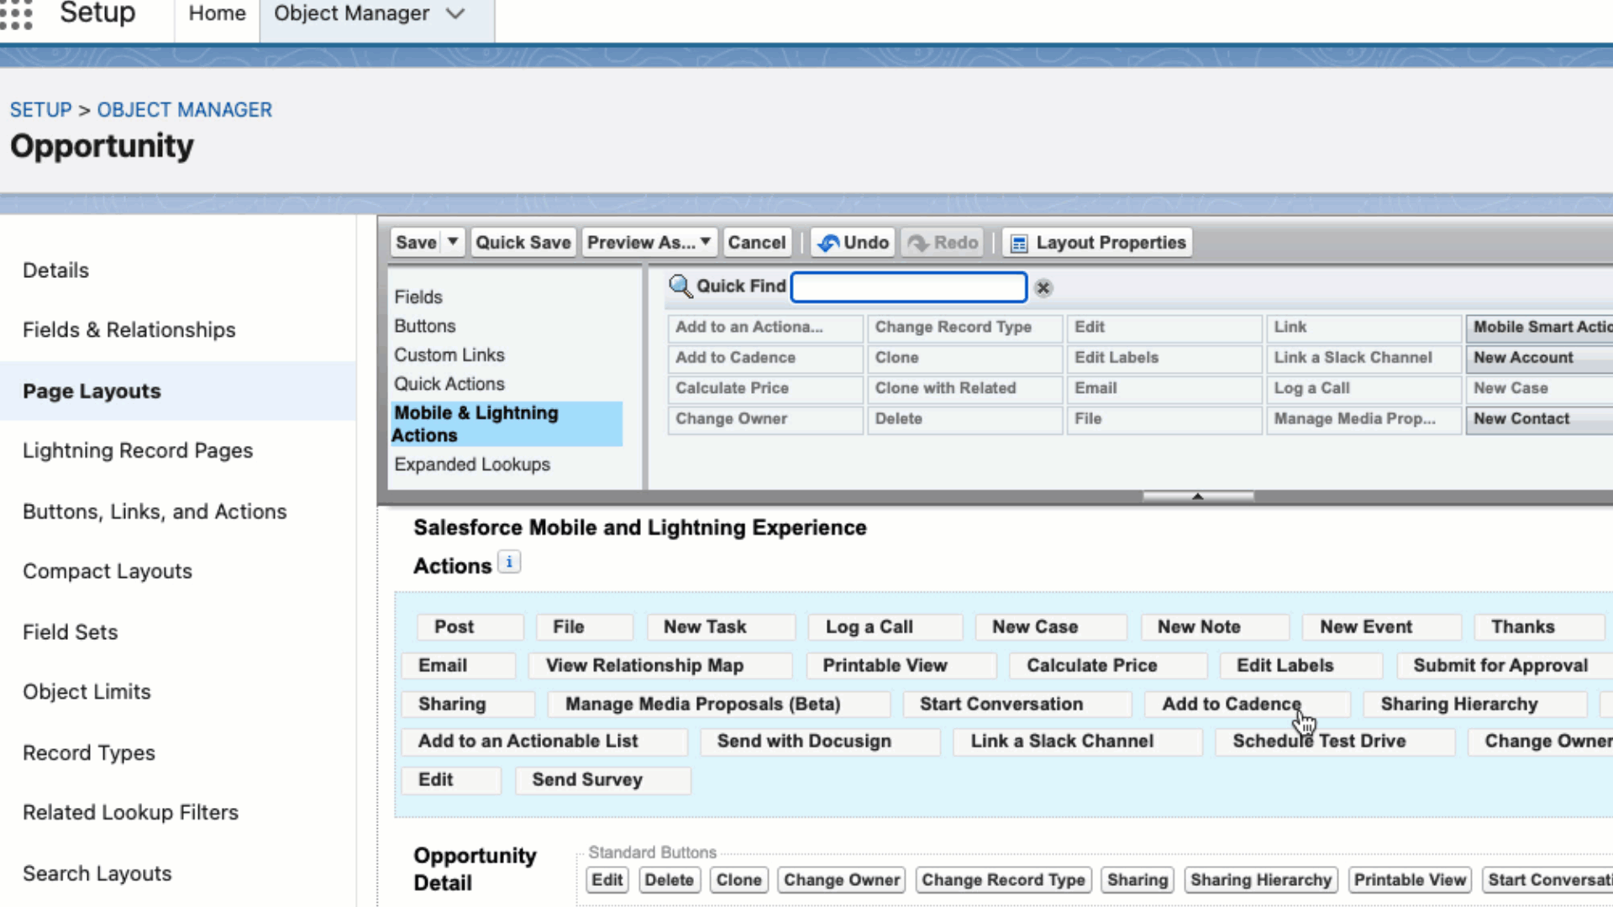Open the Save dropdown arrow

(x=450, y=242)
